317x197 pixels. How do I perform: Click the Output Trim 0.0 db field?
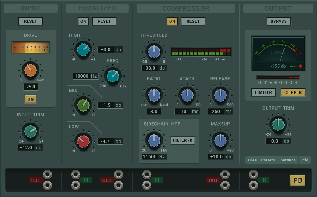pyautogui.click(x=278, y=141)
